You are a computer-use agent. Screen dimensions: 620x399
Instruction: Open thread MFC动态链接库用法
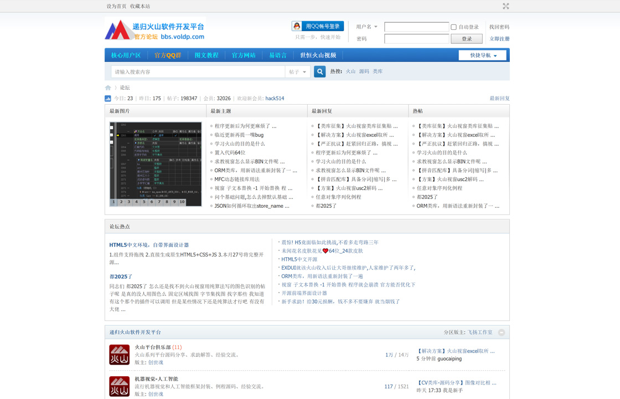click(237, 180)
